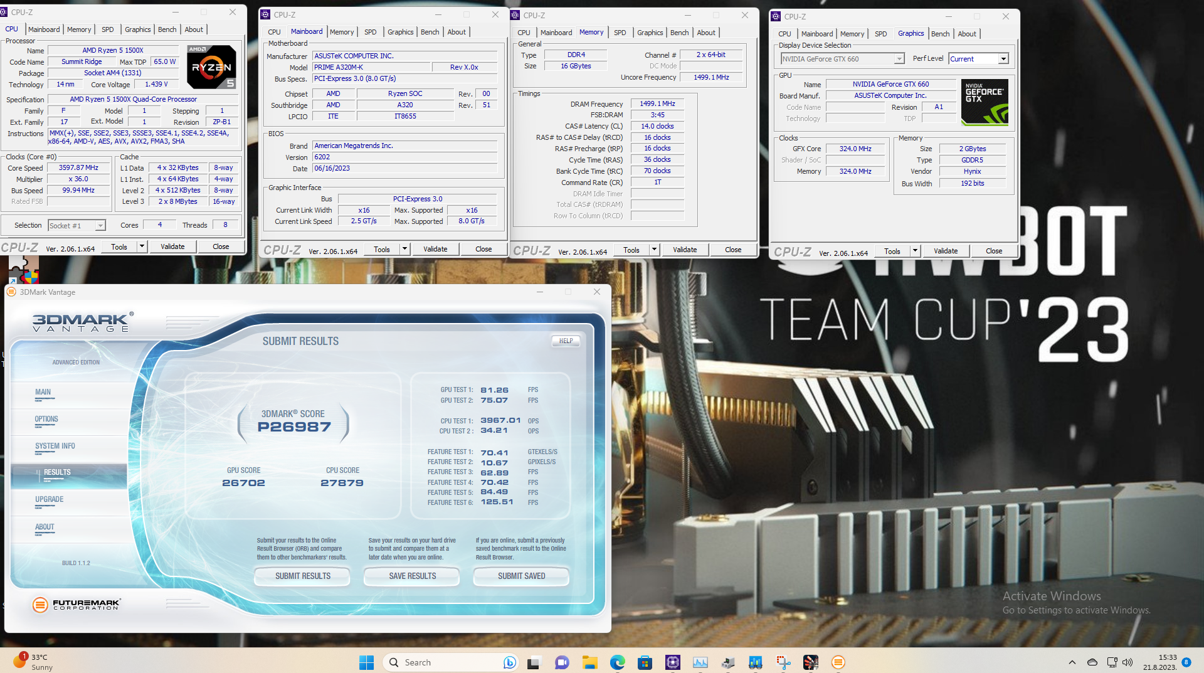The height and width of the screenshot is (673, 1204).
Task: Click the SAVE RESULTS button
Action: (412, 576)
